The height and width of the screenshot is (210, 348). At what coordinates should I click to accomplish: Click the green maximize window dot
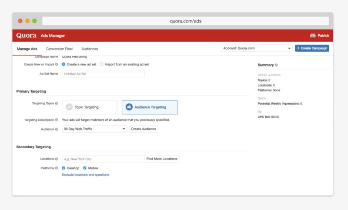click(34, 21)
